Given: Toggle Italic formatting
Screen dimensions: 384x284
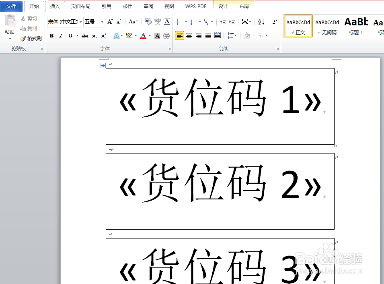Looking at the screenshot, I should point(60,36).
